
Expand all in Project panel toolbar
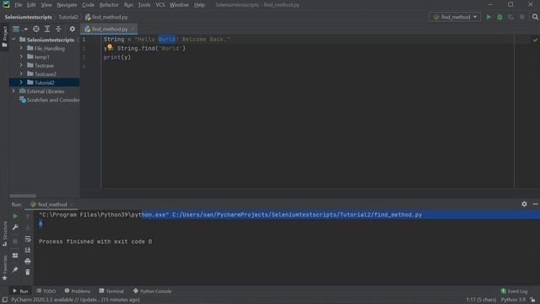tap(47, 29)
